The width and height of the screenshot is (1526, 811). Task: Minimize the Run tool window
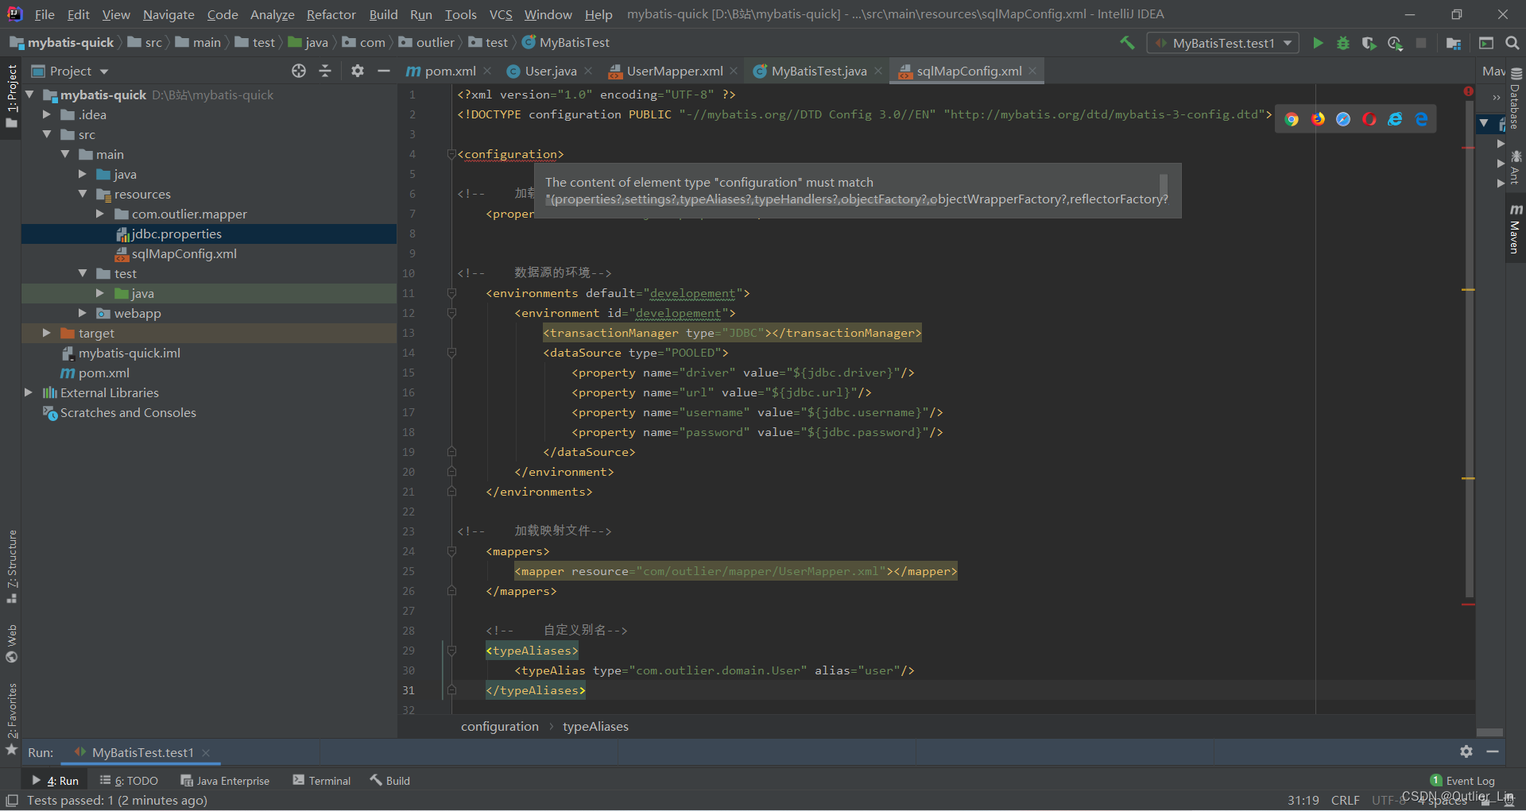[1493, 751]
